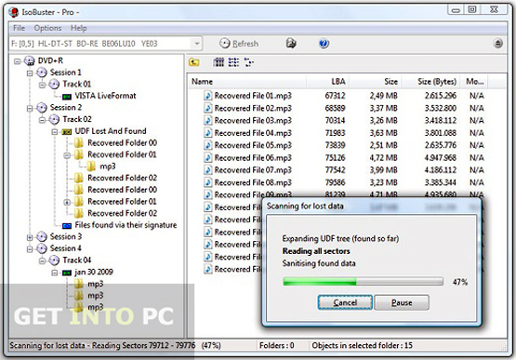Collapse the Track 02 node

(x=42, y=120)
